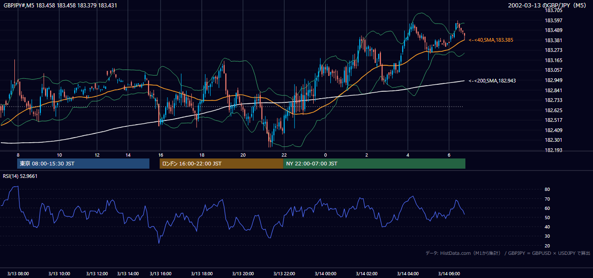Click the 182.301 price axis label
The width and height of the screenshot is (593, 278).
[553, 140]
